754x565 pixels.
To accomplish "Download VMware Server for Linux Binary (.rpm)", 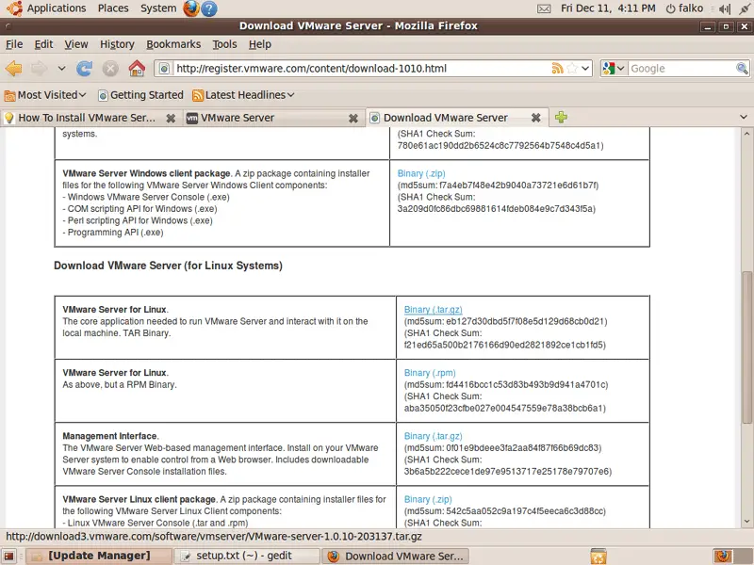I will click(430, 373).
